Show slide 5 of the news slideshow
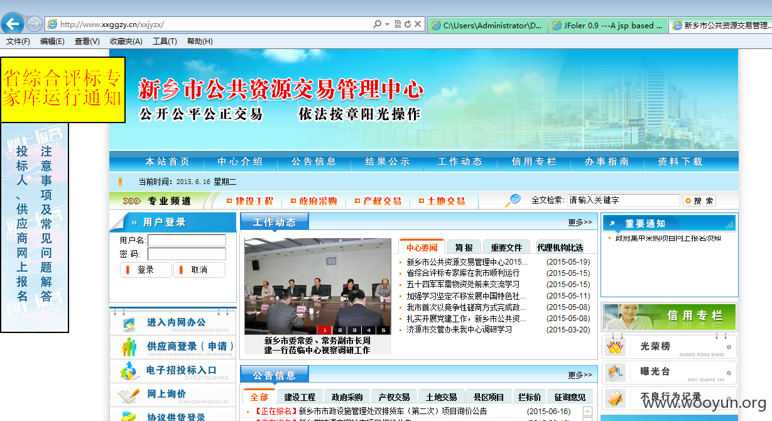Image resolution: width=772 pixels, height=421 pixels. (x=383, y=330)
